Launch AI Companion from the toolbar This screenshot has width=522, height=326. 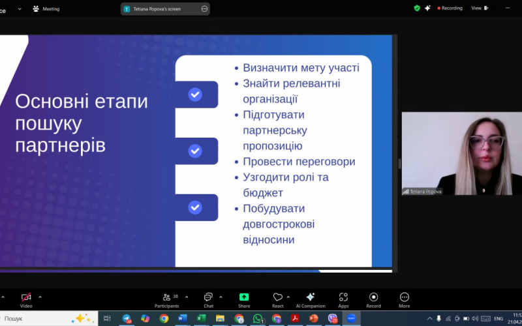(311, 301)
